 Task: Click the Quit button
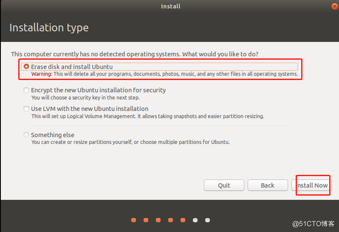pos(224,185)
